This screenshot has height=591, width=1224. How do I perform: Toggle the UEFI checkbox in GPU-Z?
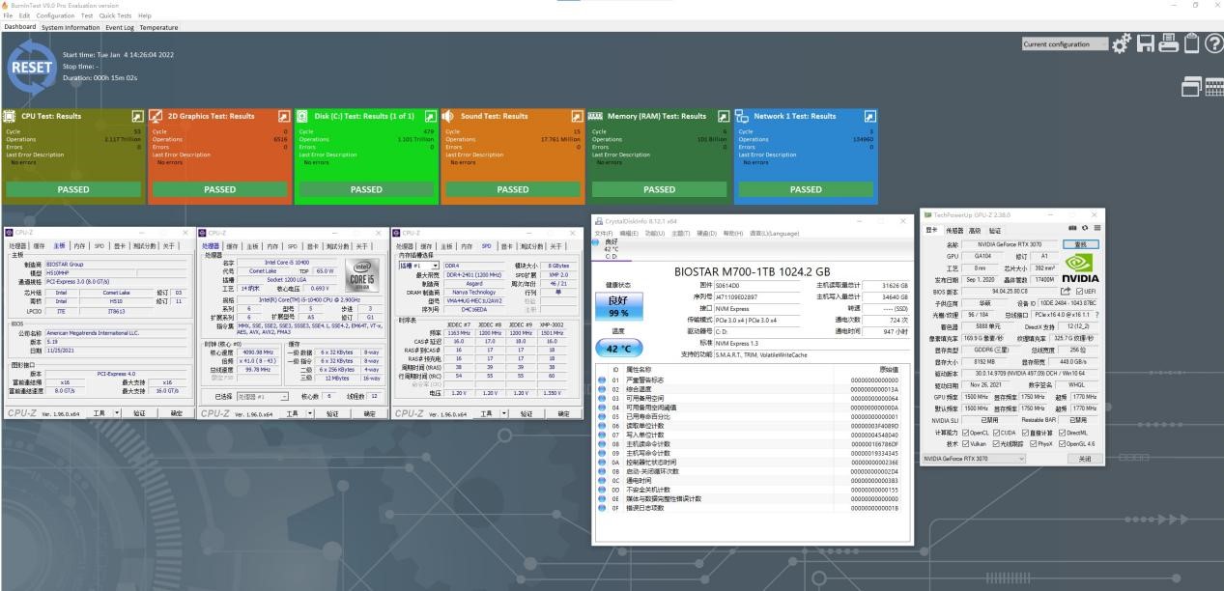pyautogui.click(x=1081, y=291)
